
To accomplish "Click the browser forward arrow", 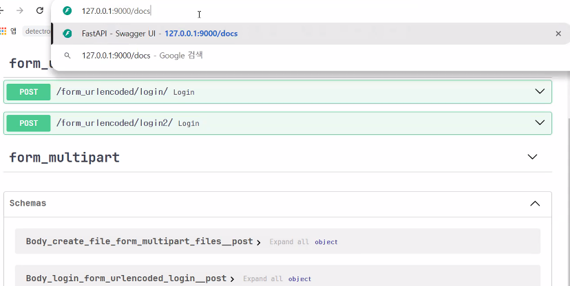I will point(20,10).
